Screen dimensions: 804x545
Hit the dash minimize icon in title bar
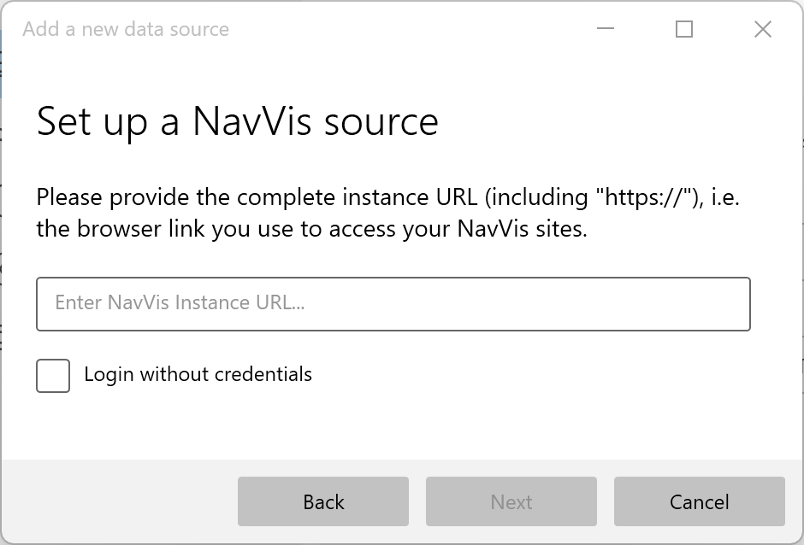point(606,29)
